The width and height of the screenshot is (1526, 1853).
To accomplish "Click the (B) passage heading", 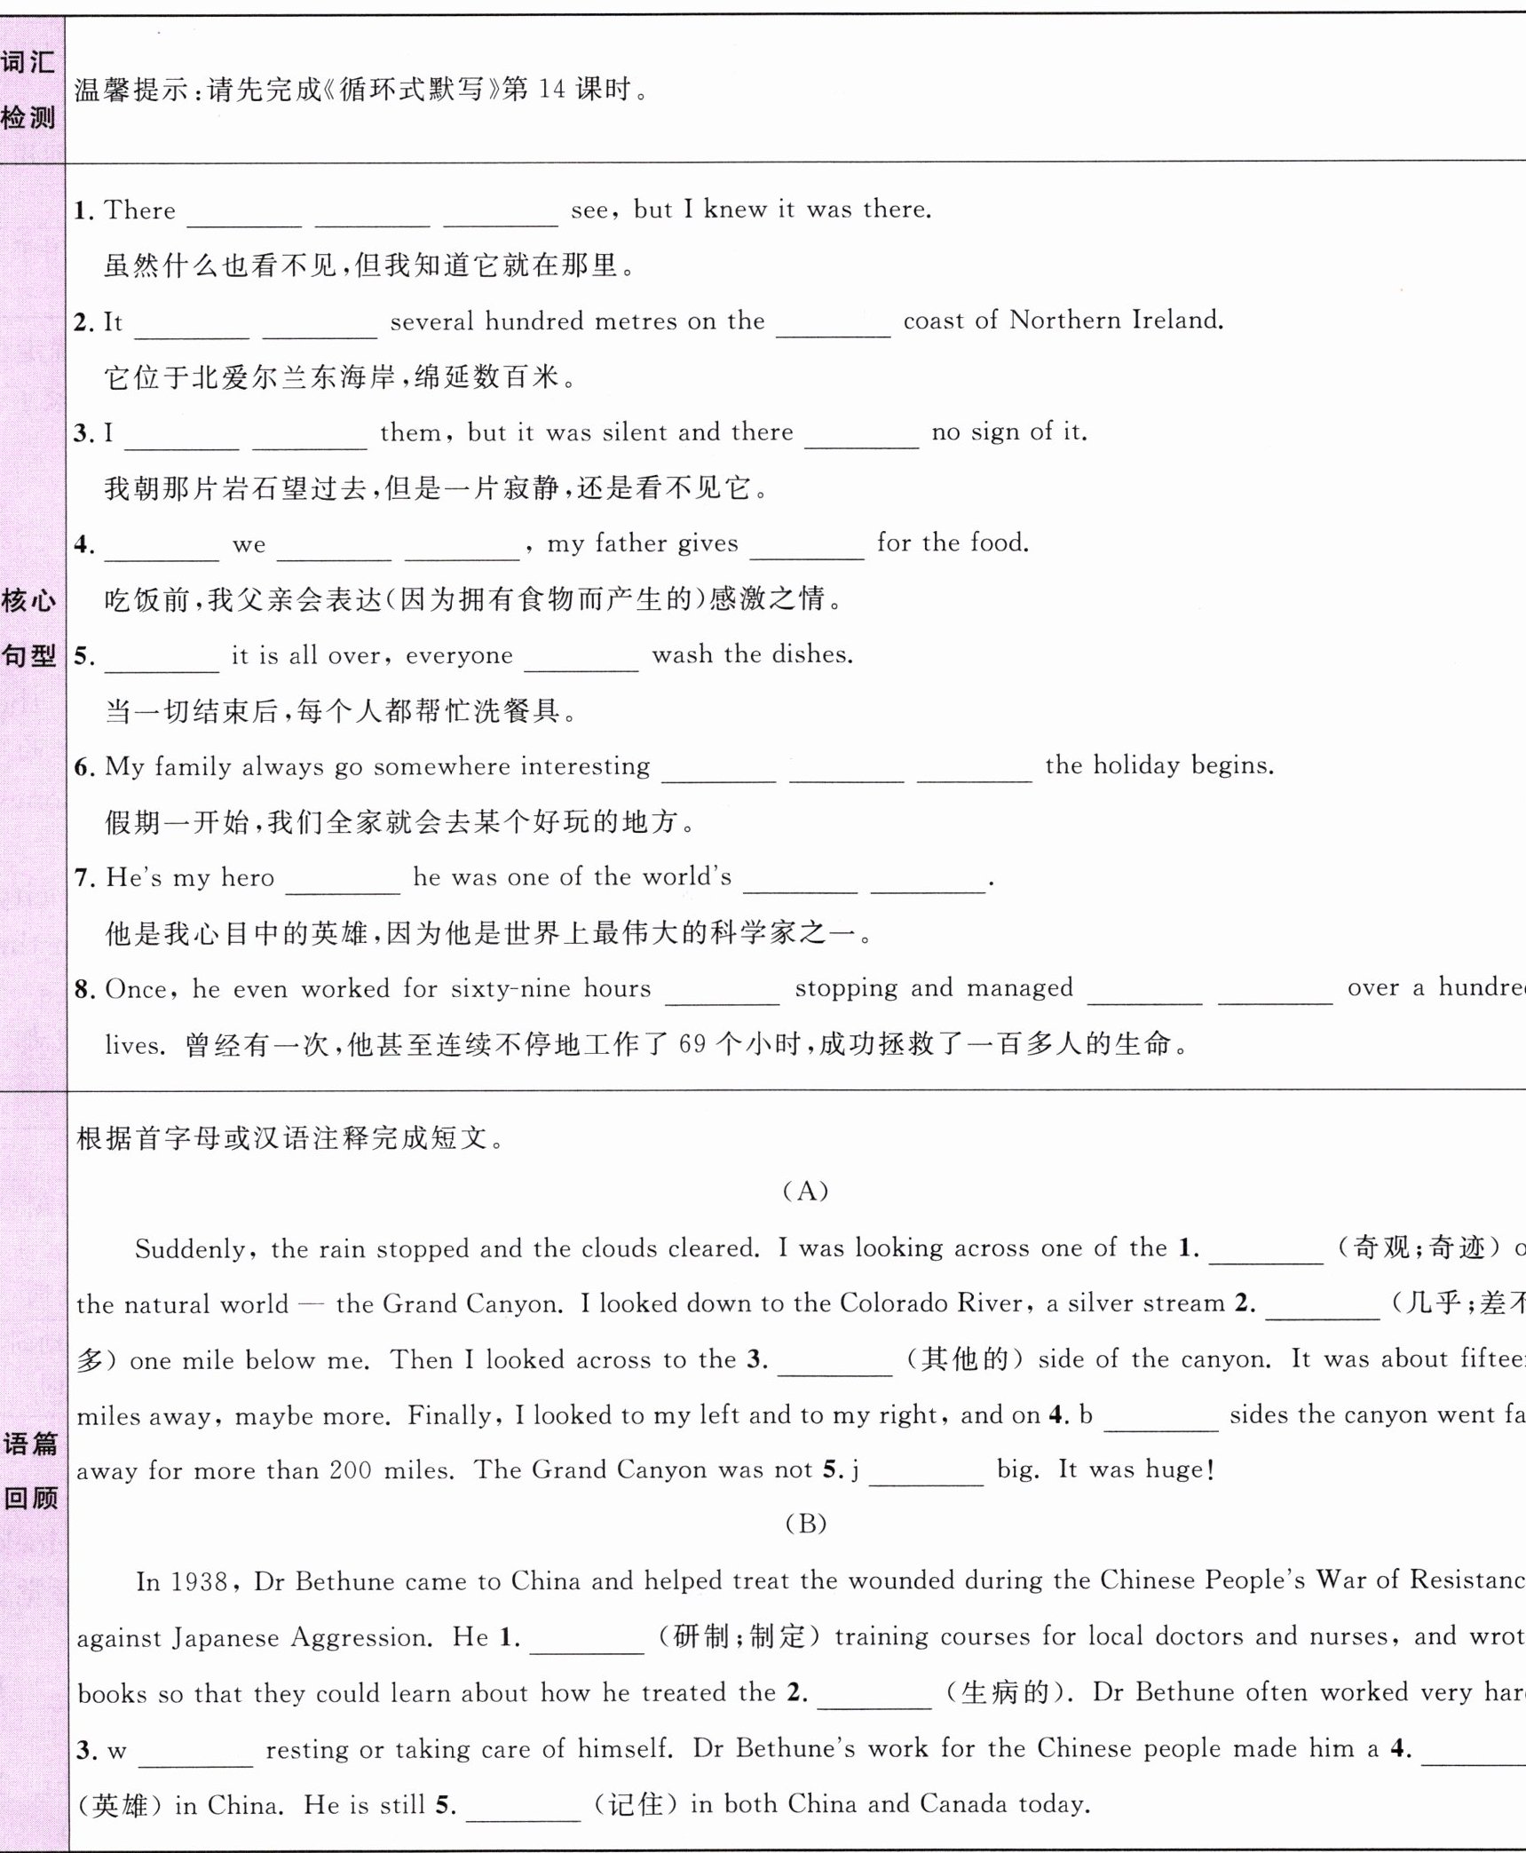I will pos(805,1524).
